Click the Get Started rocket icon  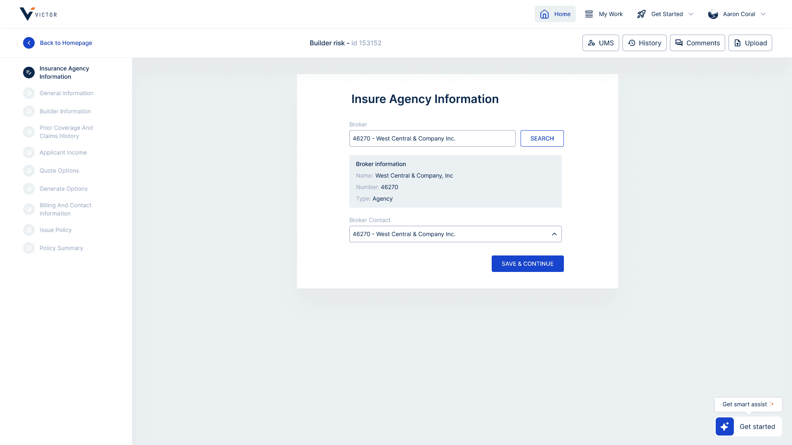(x=641, y=14)
